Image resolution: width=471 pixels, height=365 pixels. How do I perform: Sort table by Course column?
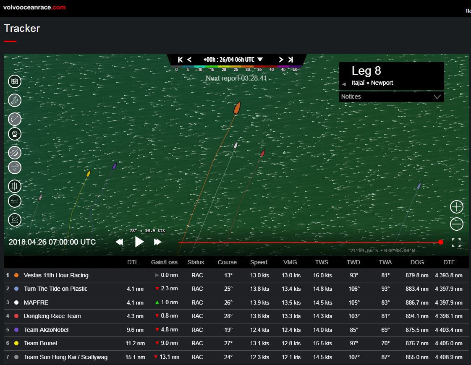(x=227, y=262)
